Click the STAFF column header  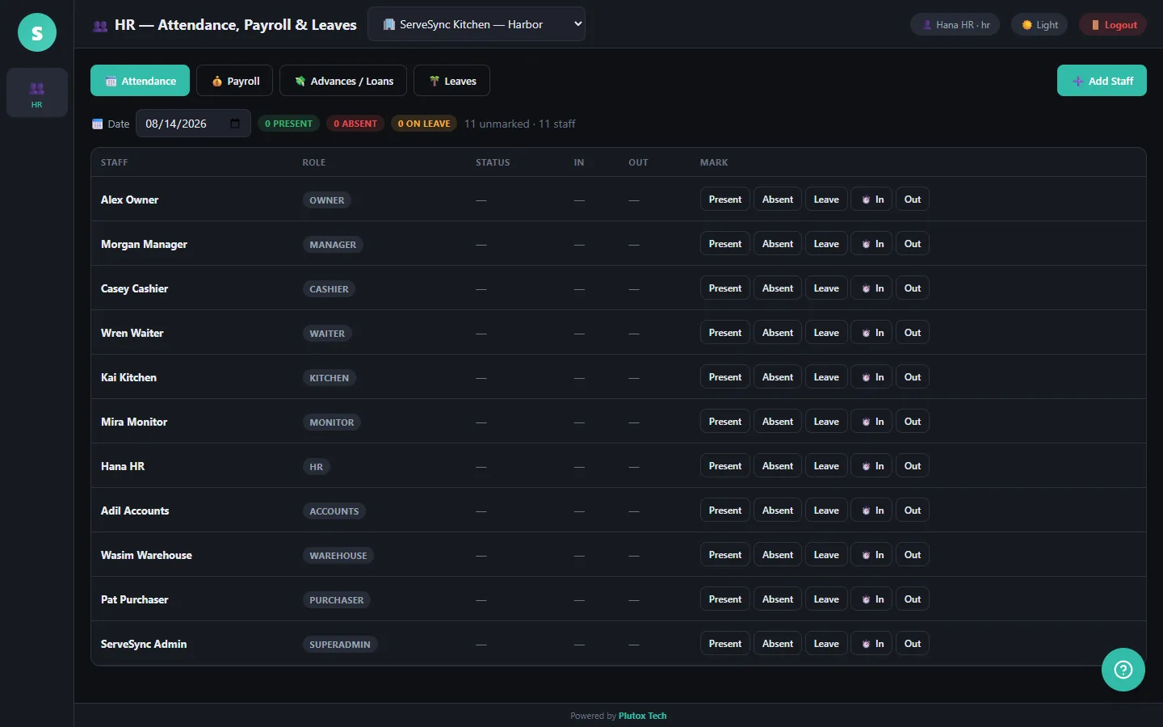pyautogui.click(x=114, y=162)
